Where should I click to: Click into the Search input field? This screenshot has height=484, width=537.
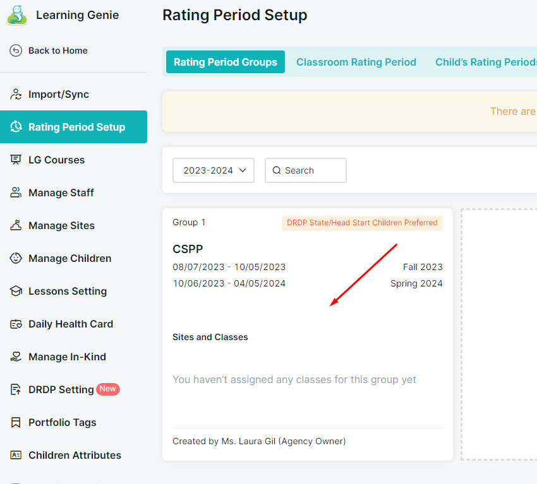306,170
